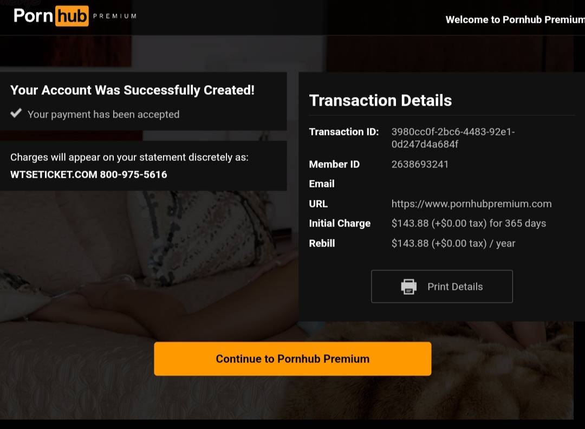Continue to Pornhub Premium
Viewport: 585px width, 429px height.
292,359
